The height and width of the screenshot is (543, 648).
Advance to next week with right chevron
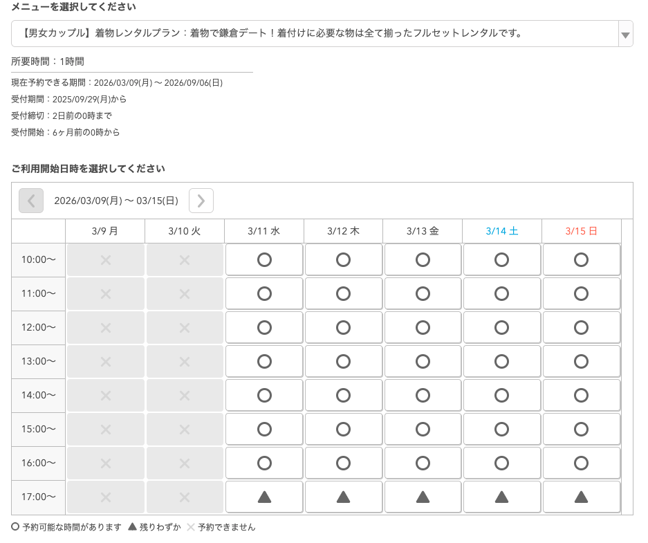point(201,200)
